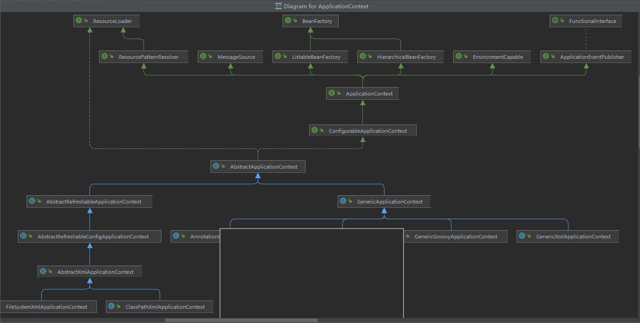Select the 'ResourcePatternResolver' label text
The height and width of the screenshot is (323, 640).
click(149, 57)
